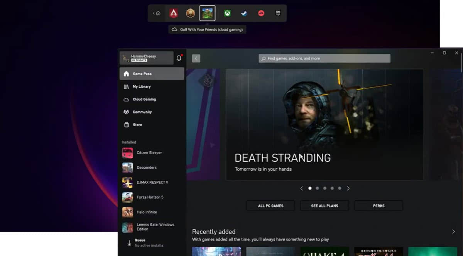Click the Lemnis Gate: Windows Edition icon

coord(127,227)
